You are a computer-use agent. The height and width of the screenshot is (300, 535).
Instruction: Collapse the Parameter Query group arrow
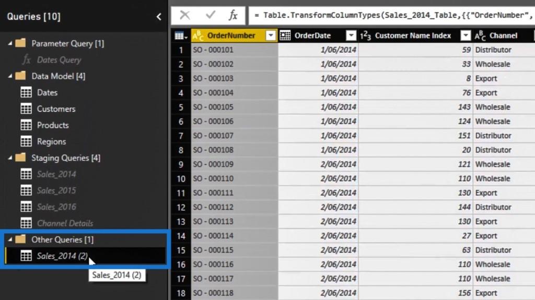pyautogui.click(x=10, y=43)
